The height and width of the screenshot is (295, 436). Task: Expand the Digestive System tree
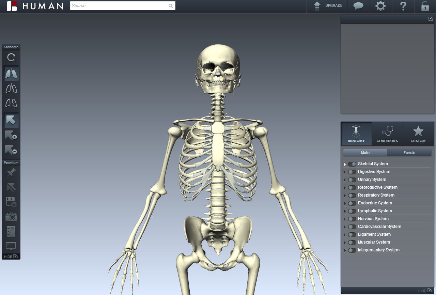[x=345, y=172]
